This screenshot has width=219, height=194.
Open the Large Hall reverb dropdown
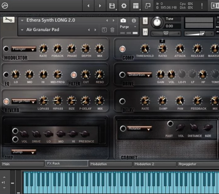(x=24, y=101)
